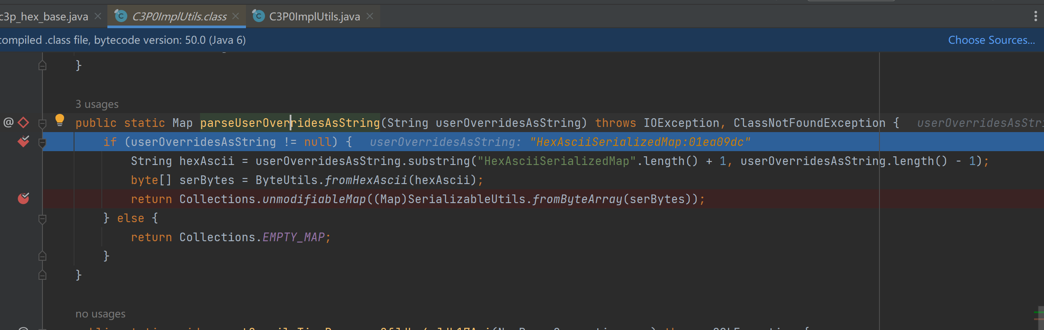Collapse the else block fold marker
Viewport: 1044px width, 330px height.
click(x=42, y=219)
